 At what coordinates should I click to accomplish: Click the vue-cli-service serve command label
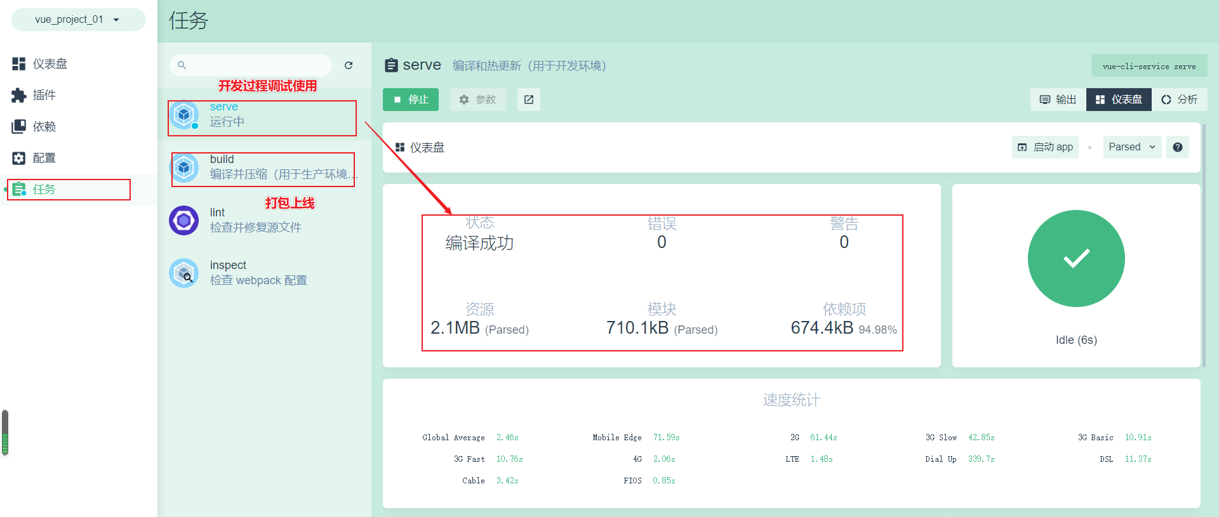[x=1149, y=66]
